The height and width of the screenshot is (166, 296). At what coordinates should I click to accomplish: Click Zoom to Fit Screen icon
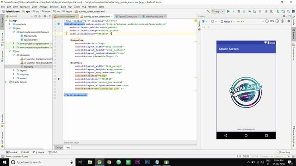coord(283,21)
